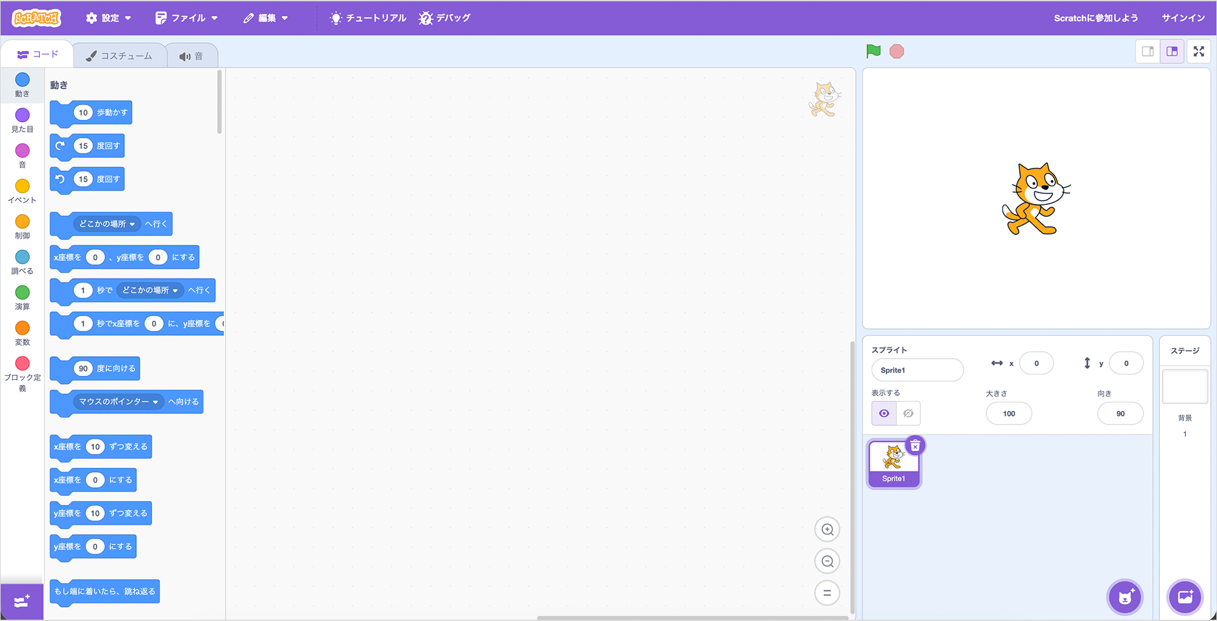Open the チュートリアル button

(x=368, y=18)
